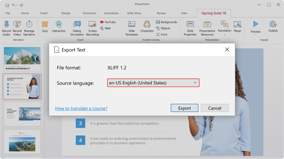Close the Export Text dialog
This screenshot has width=284, height=159.
pyautogui.click(x=227, y=49)
